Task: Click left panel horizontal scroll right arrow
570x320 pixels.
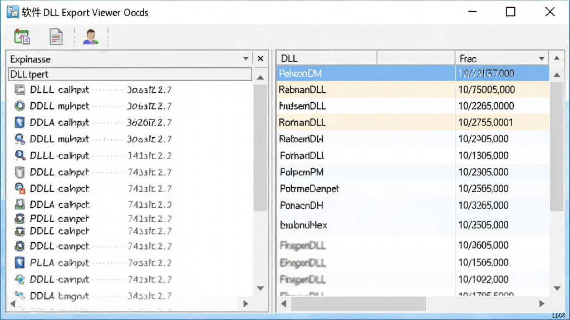Action: coord(245,303)
